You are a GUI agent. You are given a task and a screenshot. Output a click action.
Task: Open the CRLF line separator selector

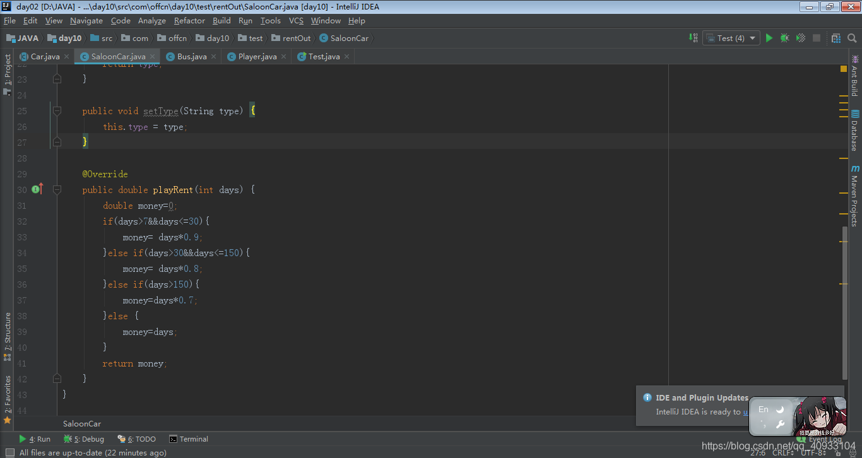pyautogui.click(x=784, y=452)
